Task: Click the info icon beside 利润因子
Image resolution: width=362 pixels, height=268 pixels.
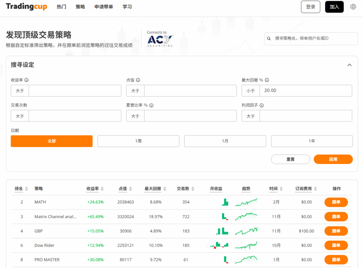Action: [x=262, y=105]
